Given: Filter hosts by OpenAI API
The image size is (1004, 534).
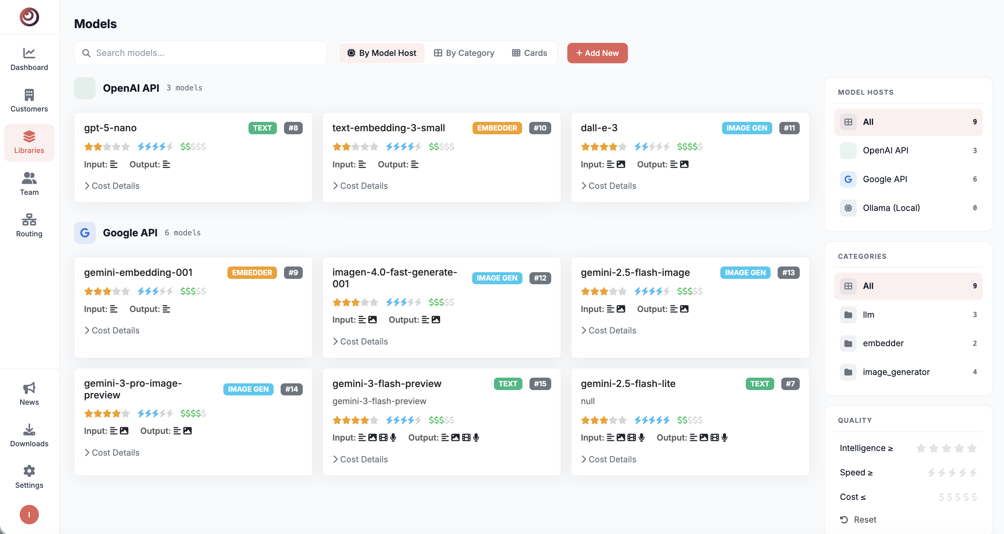Looking at the screenshot, I should [x=908, y=150].
